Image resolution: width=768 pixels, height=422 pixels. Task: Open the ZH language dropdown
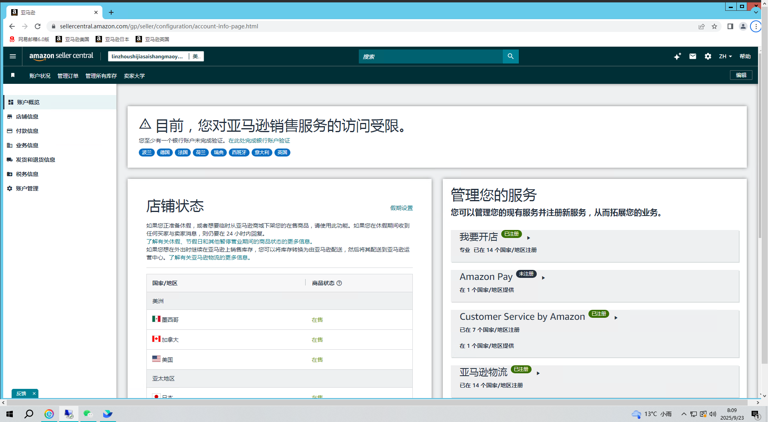point(725,56)
